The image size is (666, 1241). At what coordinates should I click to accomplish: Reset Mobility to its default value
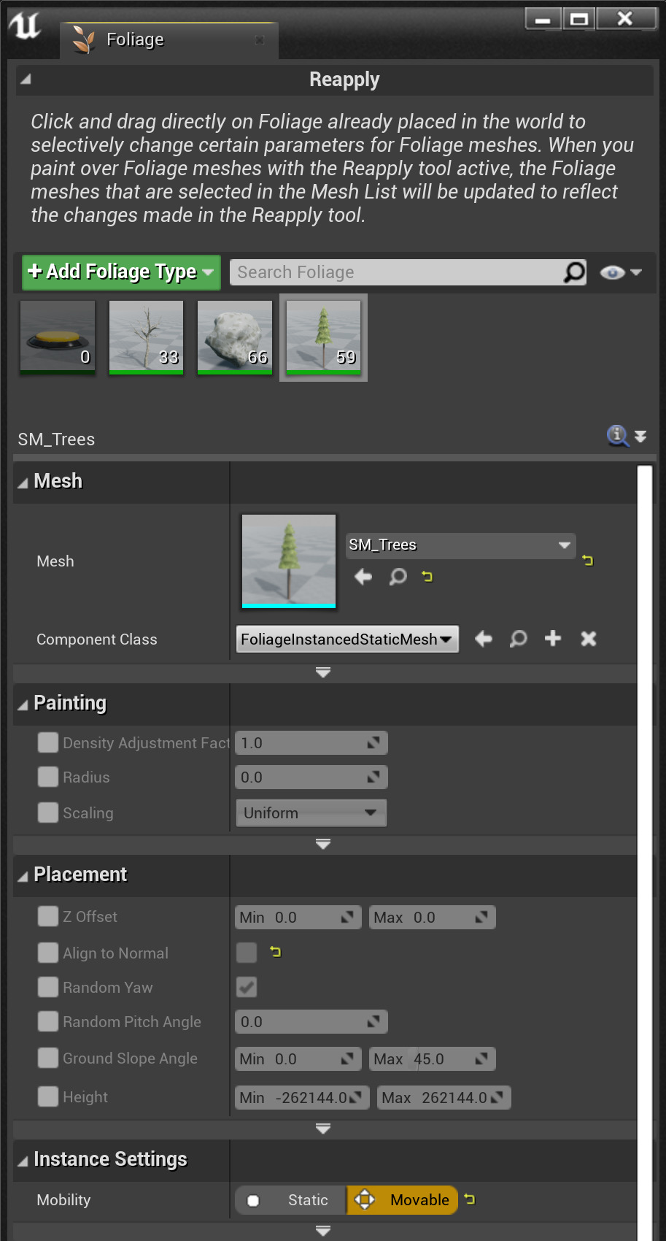[x=470, y=1199]
